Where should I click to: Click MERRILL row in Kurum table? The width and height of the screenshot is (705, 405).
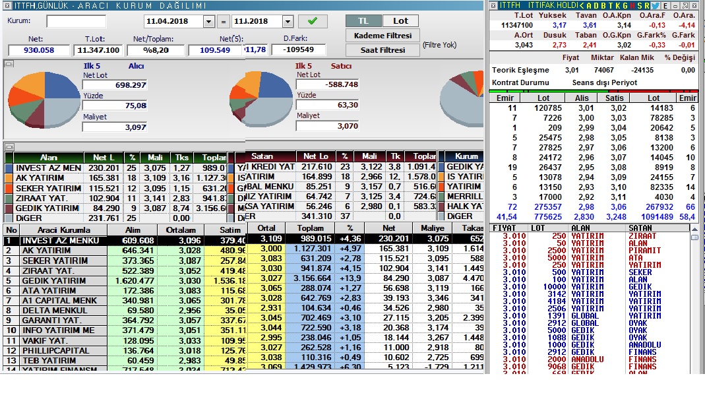464,197
